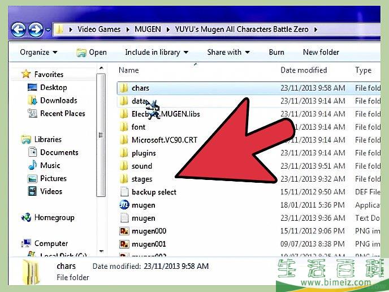Expand the arrow after Battle Zero breadcrumb

(x=315, y=30)
